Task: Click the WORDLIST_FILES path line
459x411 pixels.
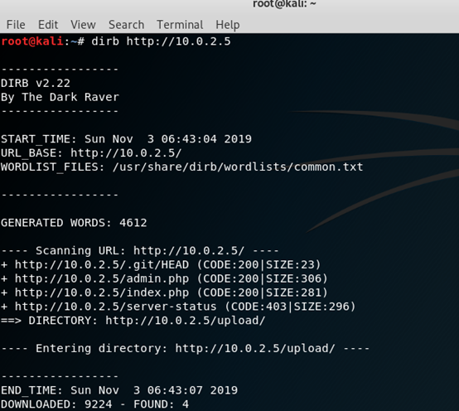Action: click(x=181, y=167)
